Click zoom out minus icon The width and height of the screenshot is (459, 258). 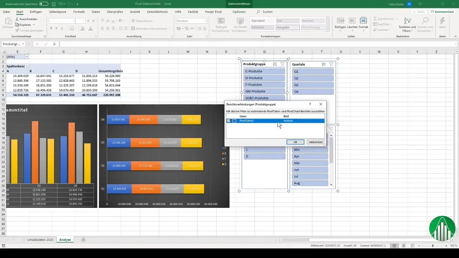point(420,246)
